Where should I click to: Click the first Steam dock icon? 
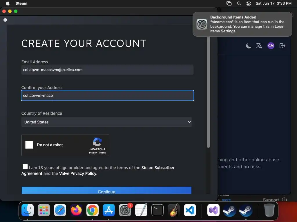(229, 210)
